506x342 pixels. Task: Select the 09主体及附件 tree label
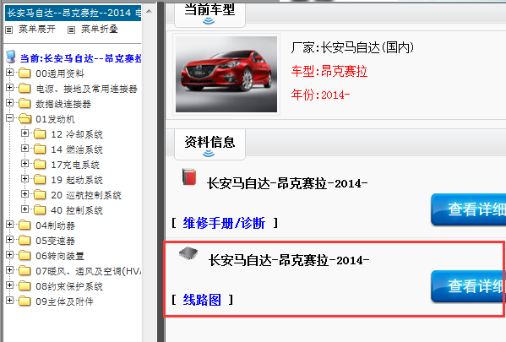click(64, 301)
